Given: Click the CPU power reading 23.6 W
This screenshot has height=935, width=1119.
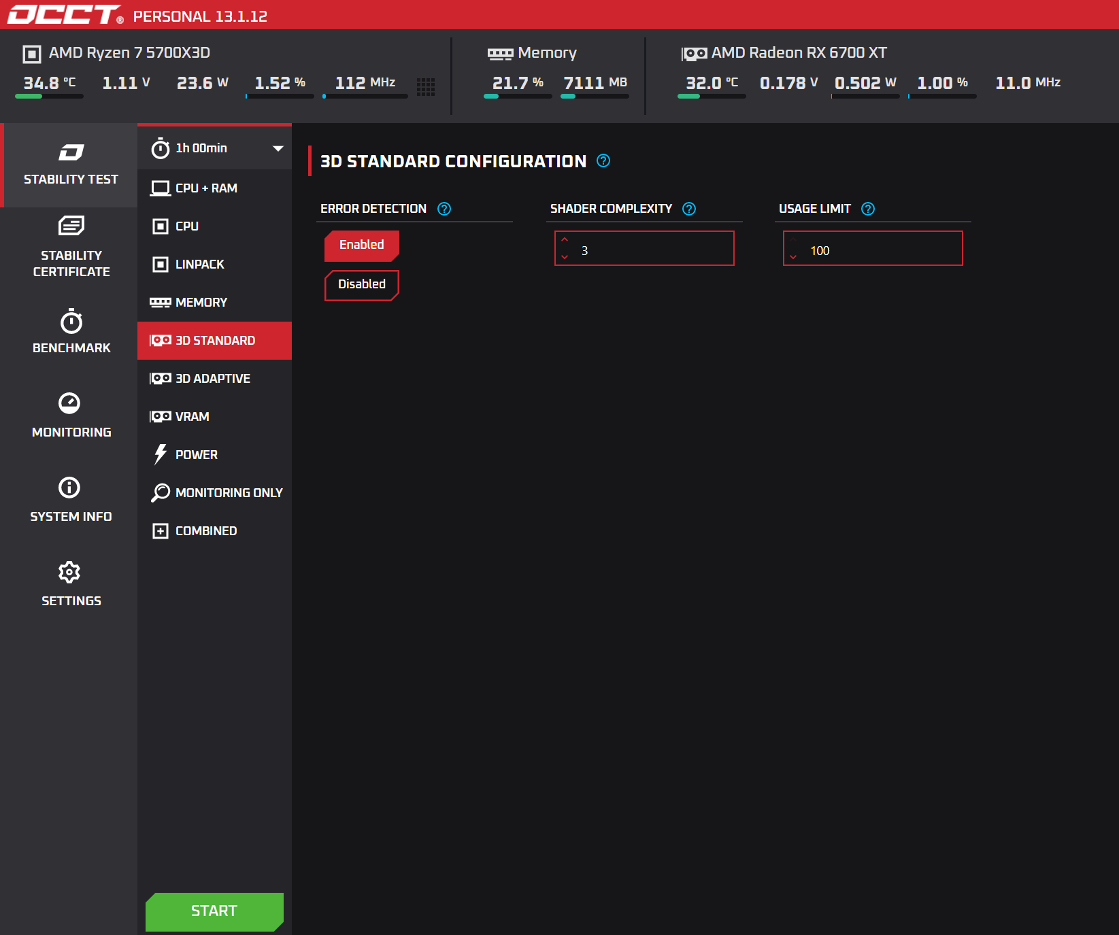Looking at the screenshot, I should point(203,83).
